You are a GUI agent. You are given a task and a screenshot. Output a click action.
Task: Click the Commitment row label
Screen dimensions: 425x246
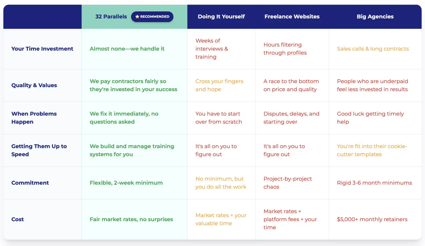click(30, 183)
